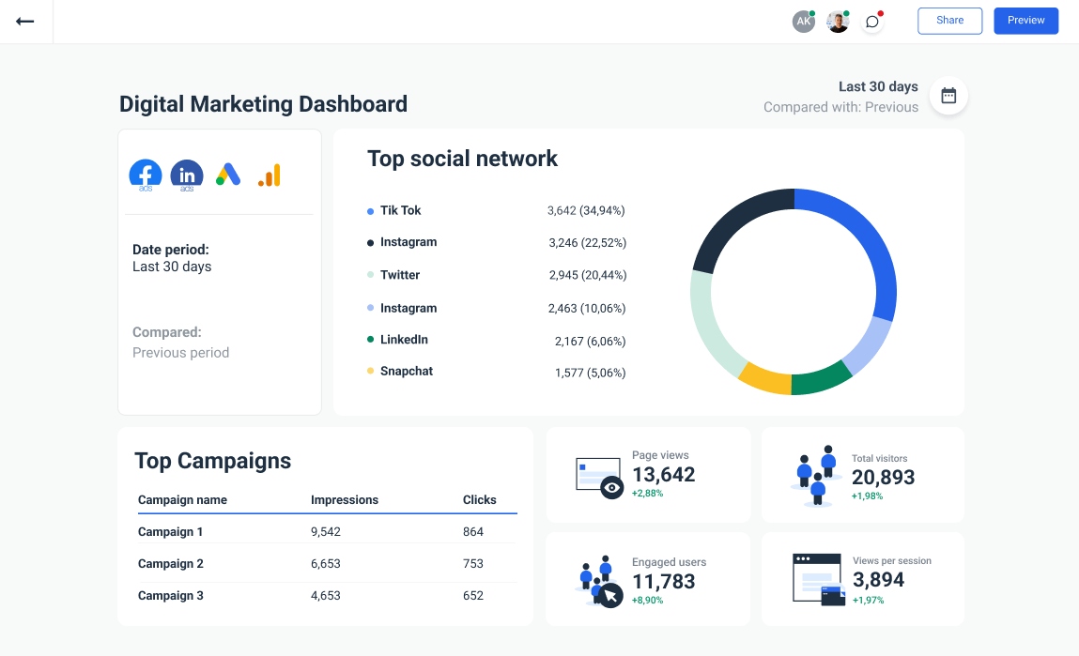Select the Facebook Ads source icon
This screenshot has width=1079, height=656.
tap(145, 174)
